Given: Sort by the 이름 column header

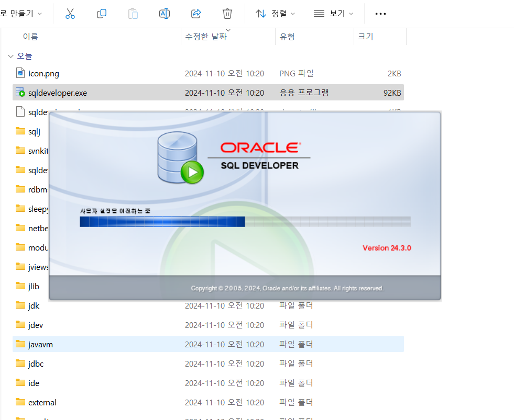Looking at the screenshot, I should click(x=30, y=37).
